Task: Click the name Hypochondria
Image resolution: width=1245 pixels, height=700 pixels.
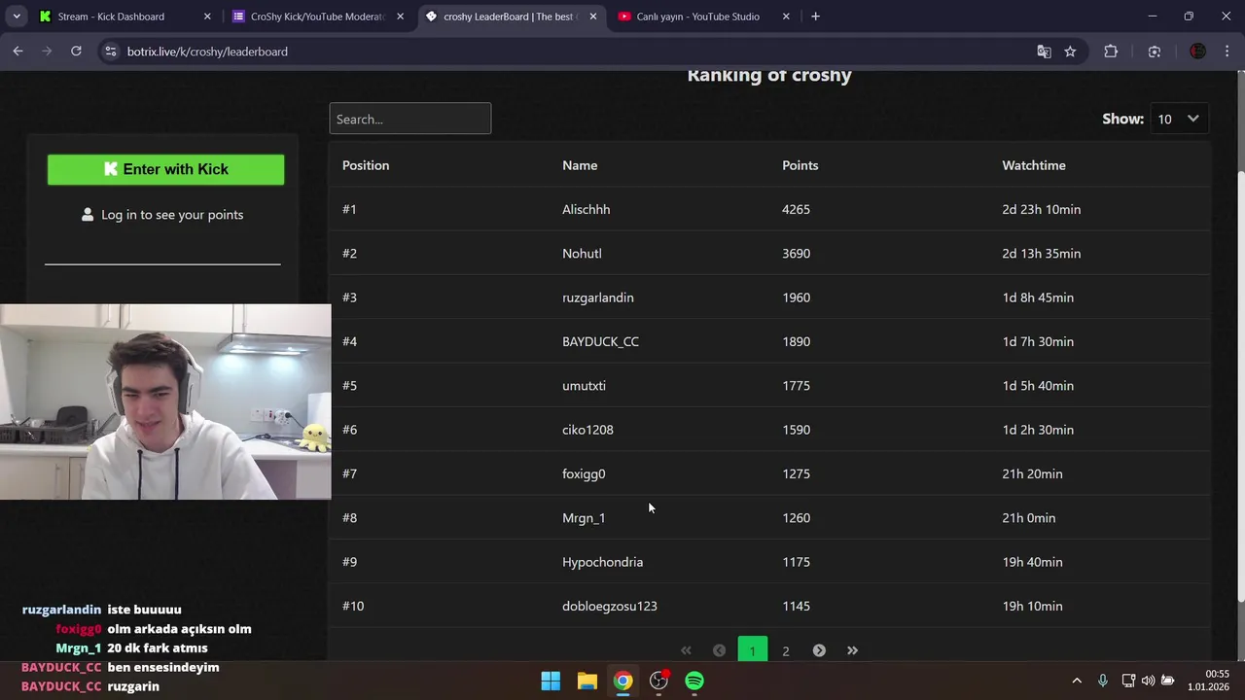Action: 602,562
